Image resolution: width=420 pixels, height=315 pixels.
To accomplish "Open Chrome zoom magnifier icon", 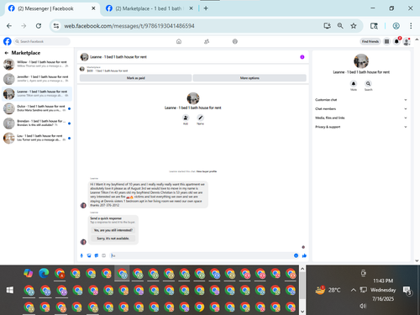I will (x=340, y=26).
